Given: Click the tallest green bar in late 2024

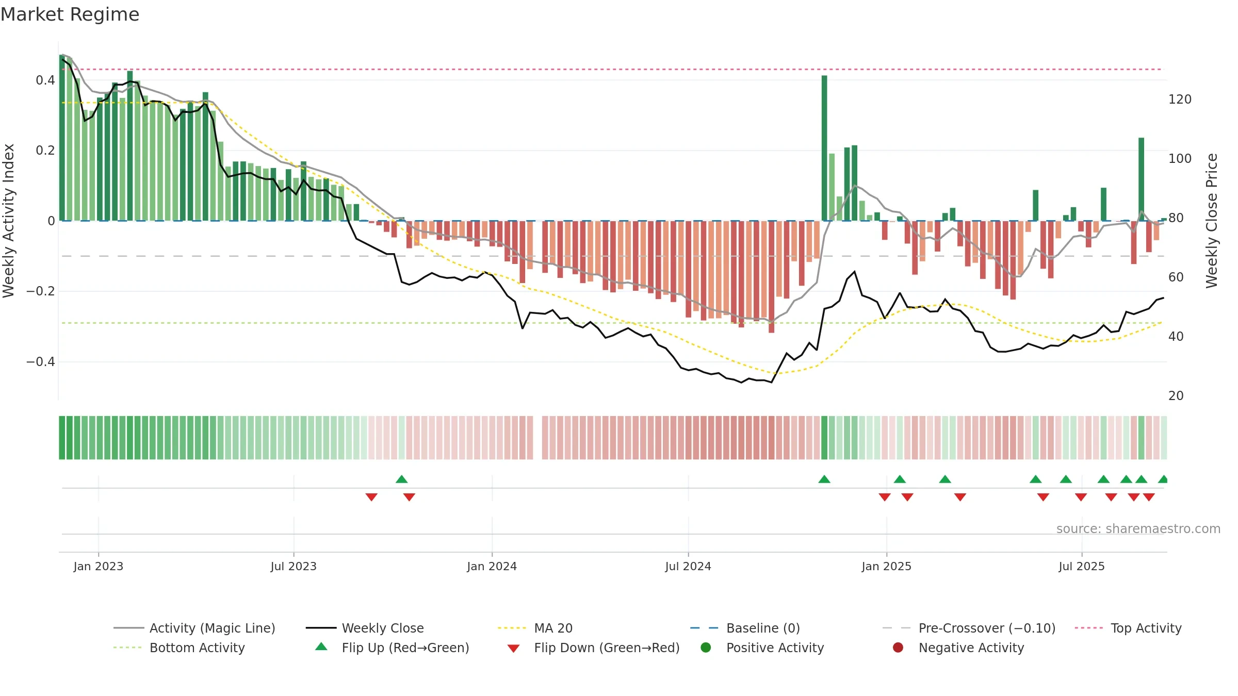Looking at the screenshot, I should [824, 148].
